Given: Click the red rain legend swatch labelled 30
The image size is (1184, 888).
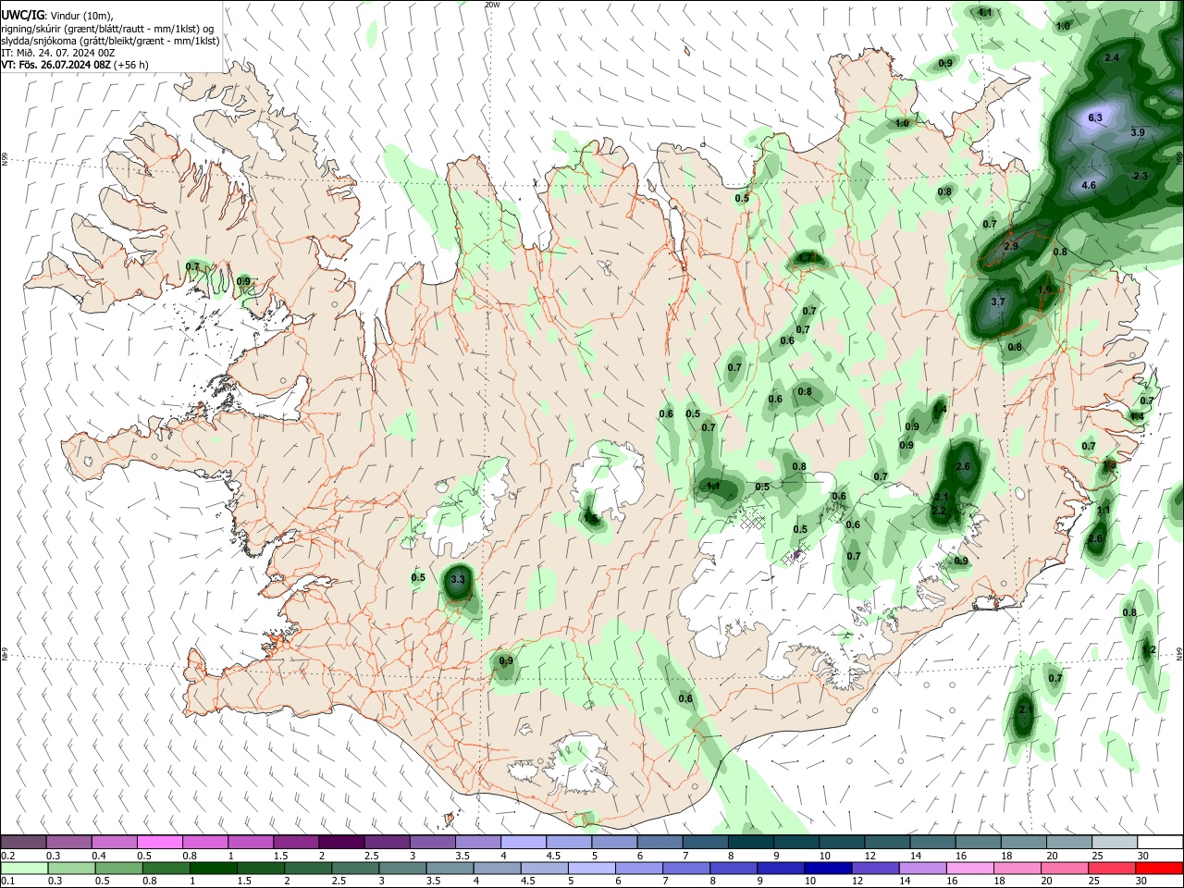Looking at the screenshot, I should [x=1159, y=868].
